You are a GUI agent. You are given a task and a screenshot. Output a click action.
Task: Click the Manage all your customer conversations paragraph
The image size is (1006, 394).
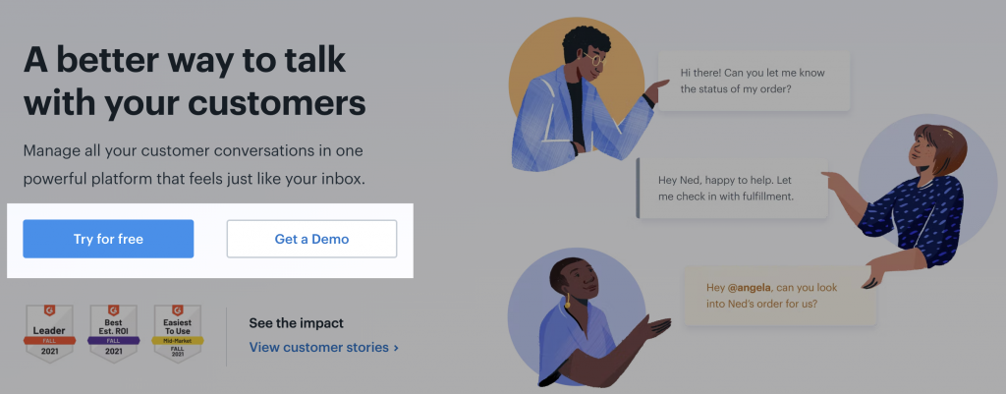click(194, 165)
